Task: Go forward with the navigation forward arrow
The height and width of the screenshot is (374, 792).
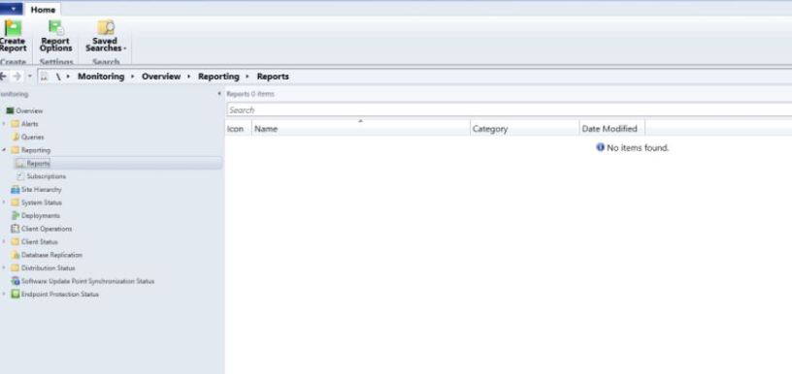Action: click(17, 77)
